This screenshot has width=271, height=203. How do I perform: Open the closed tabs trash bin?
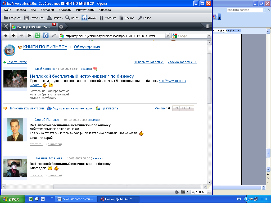click(208, 26)
